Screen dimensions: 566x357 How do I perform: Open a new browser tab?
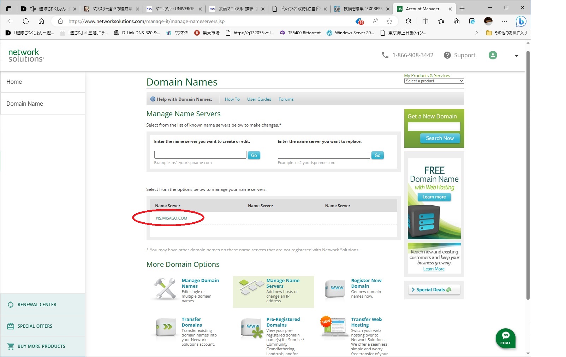click(x=462, y=9)
